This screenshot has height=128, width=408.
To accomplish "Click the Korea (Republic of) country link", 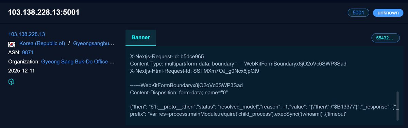I will pos(42,43).
